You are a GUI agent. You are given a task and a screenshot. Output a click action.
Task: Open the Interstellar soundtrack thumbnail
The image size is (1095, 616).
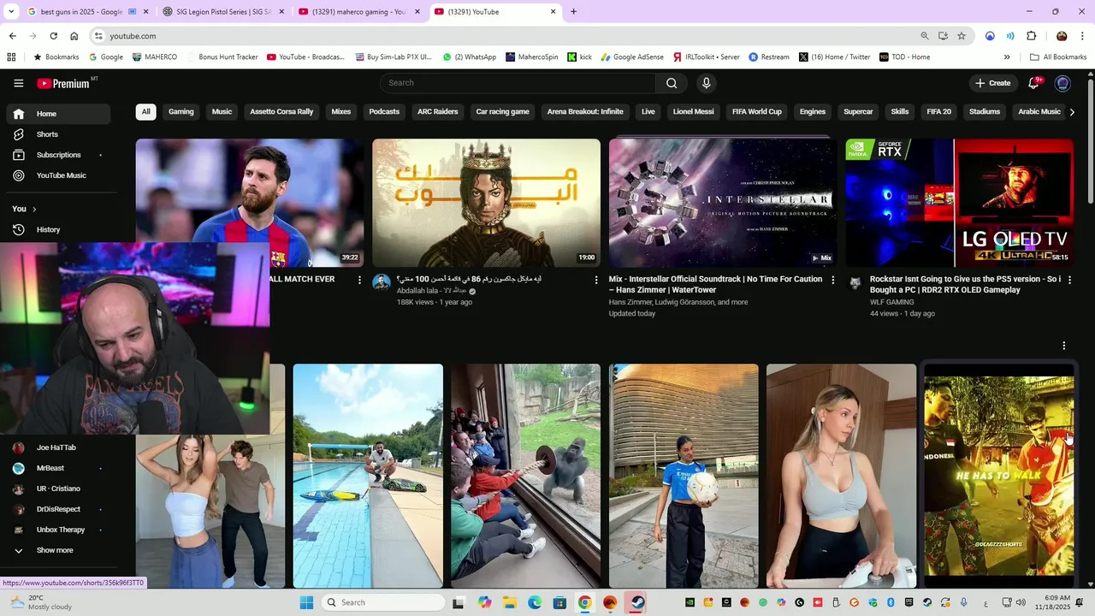(723, 203)
